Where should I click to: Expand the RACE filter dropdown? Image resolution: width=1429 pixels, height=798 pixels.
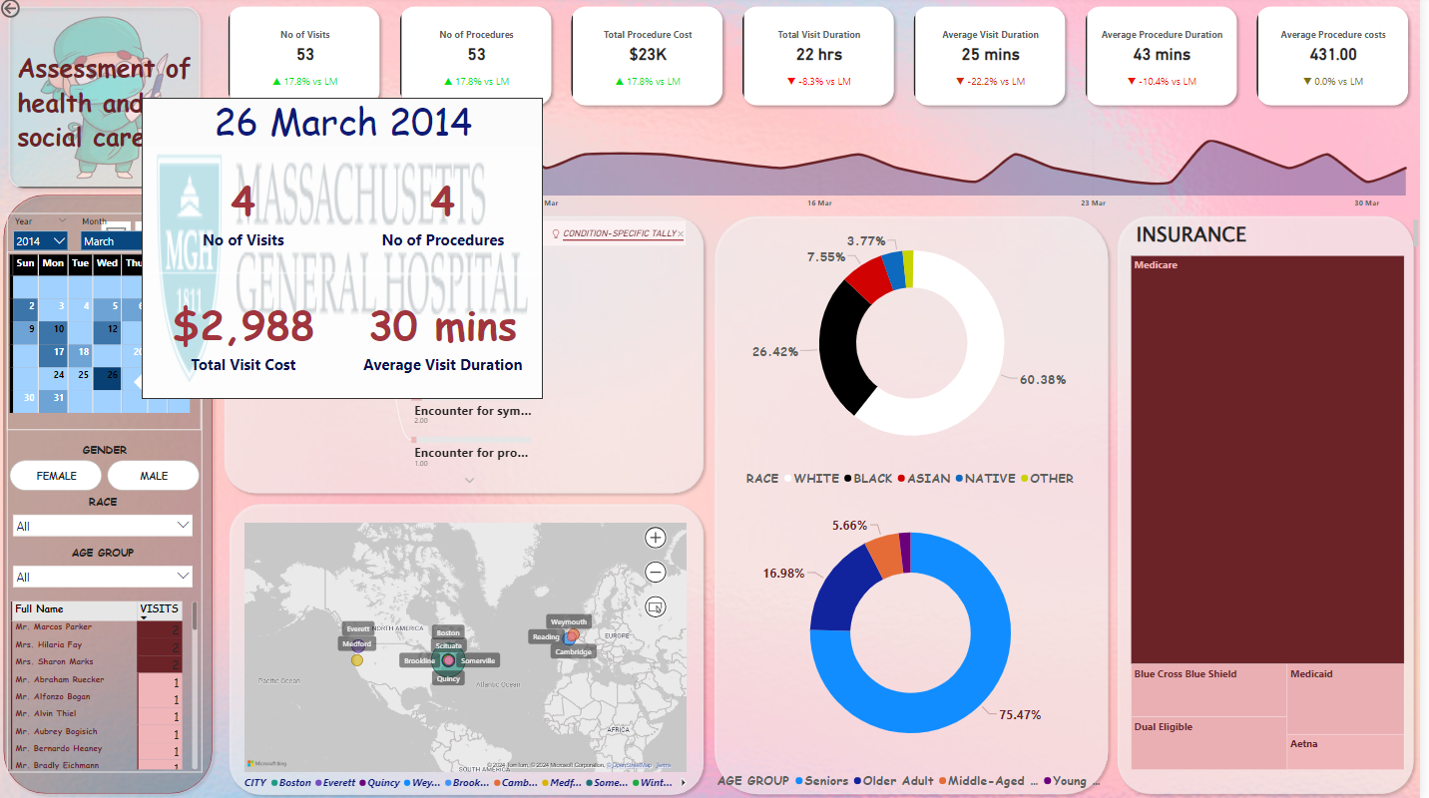103,526
